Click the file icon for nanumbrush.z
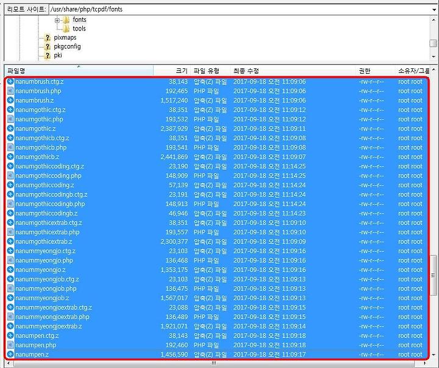Screen dimensions: 439x368 coord(10,100)
